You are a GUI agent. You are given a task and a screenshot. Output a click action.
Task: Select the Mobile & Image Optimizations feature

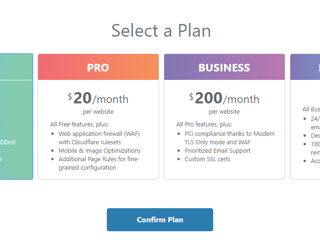coord(99,151)
